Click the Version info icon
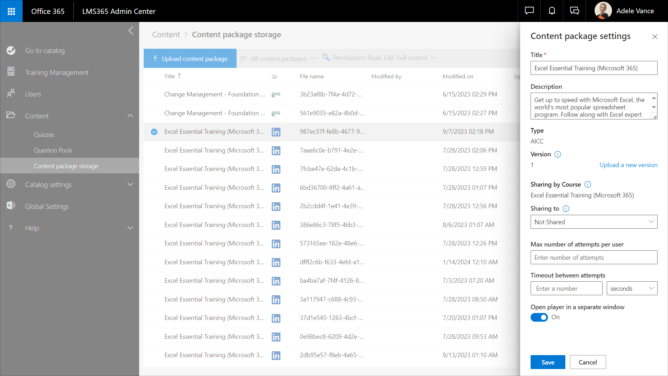The height and width of the screenshot is (376, 668). [x=558, y=154]
